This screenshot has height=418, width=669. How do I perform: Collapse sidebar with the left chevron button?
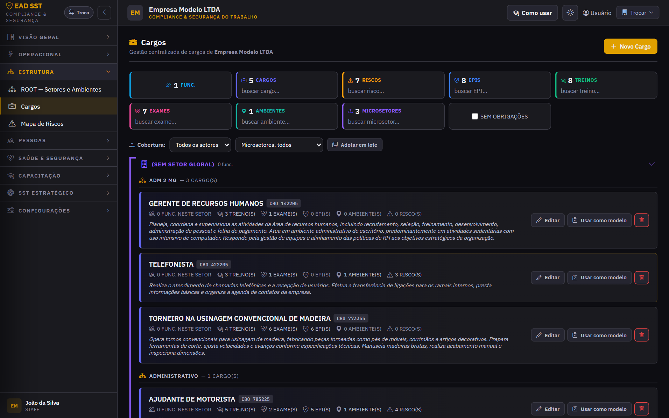click(x=104, y=13)
